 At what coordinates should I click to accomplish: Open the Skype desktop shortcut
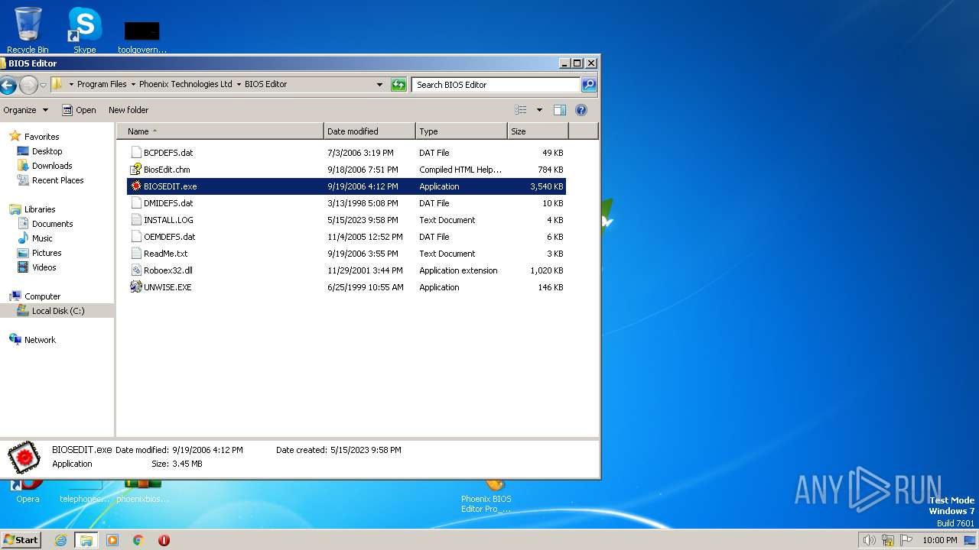84,30
